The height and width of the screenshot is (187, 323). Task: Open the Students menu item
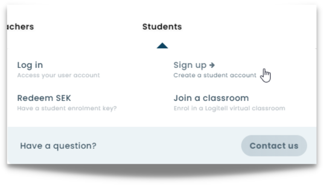point(162,27)
